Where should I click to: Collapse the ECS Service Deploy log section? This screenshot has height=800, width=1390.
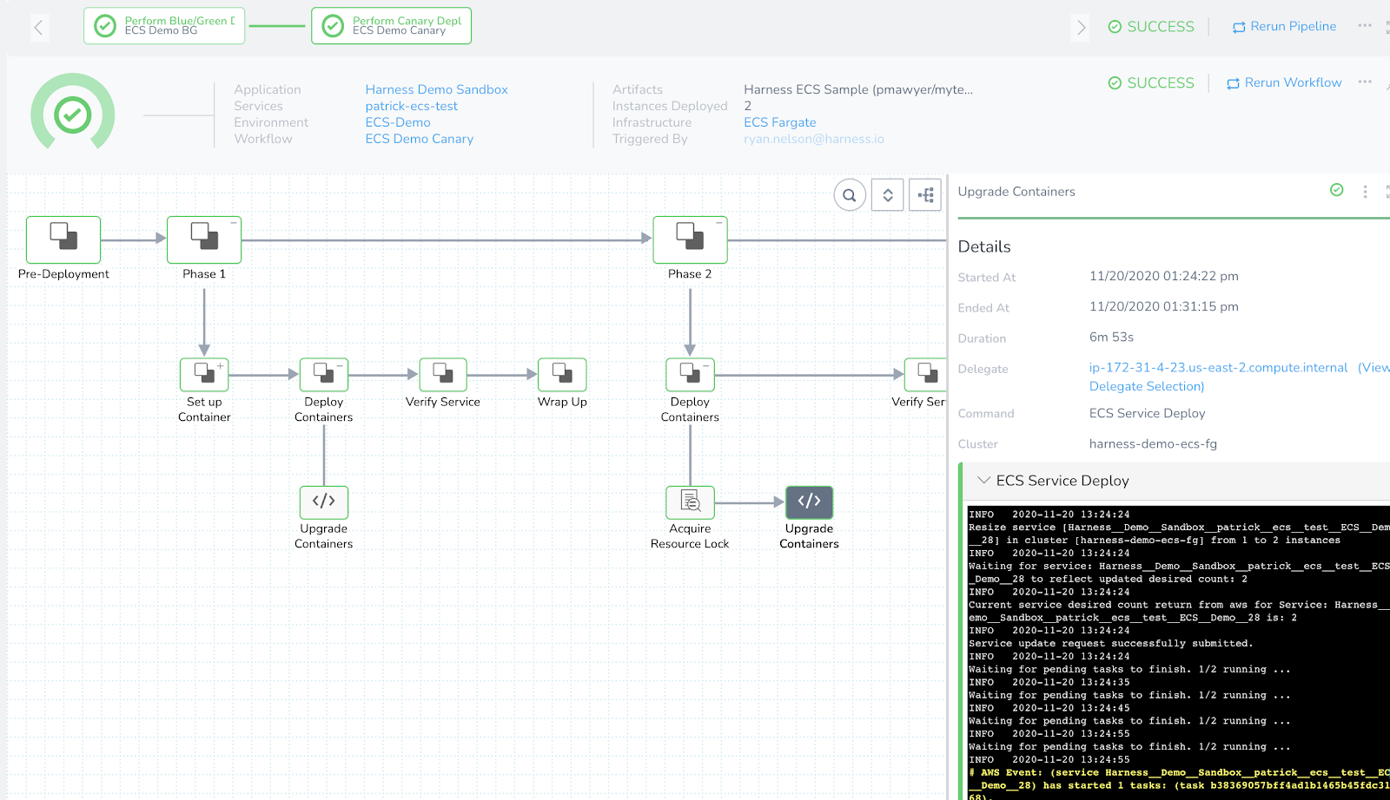click(983, 480)
